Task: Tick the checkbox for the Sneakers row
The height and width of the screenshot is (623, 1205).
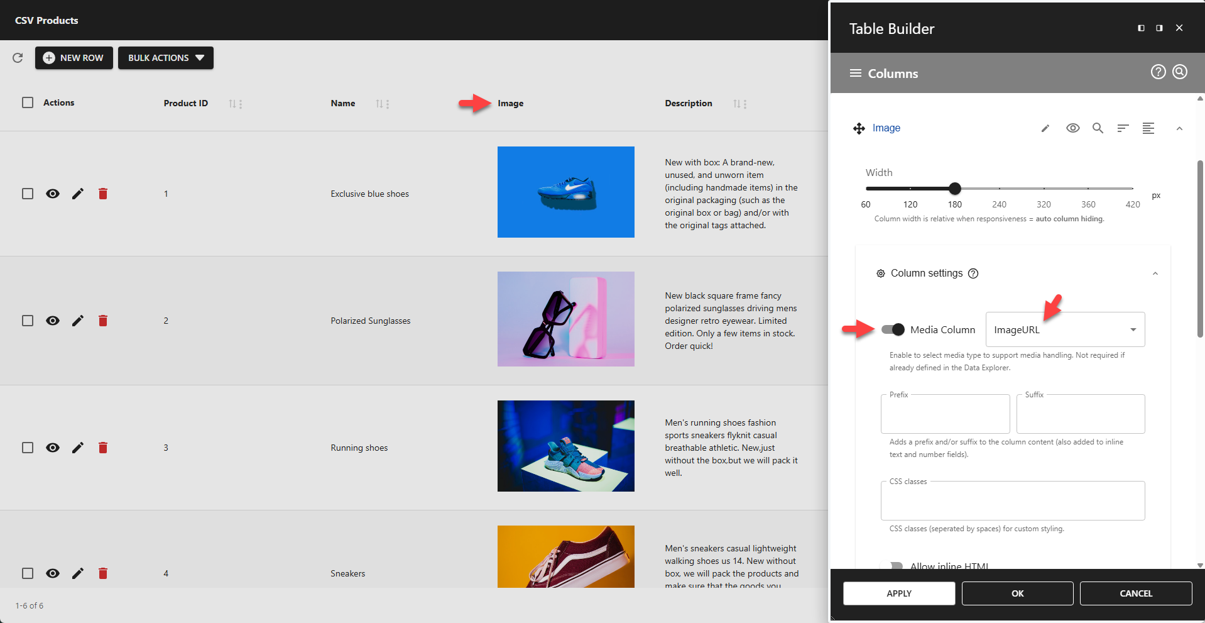Action: coord(28,573)
